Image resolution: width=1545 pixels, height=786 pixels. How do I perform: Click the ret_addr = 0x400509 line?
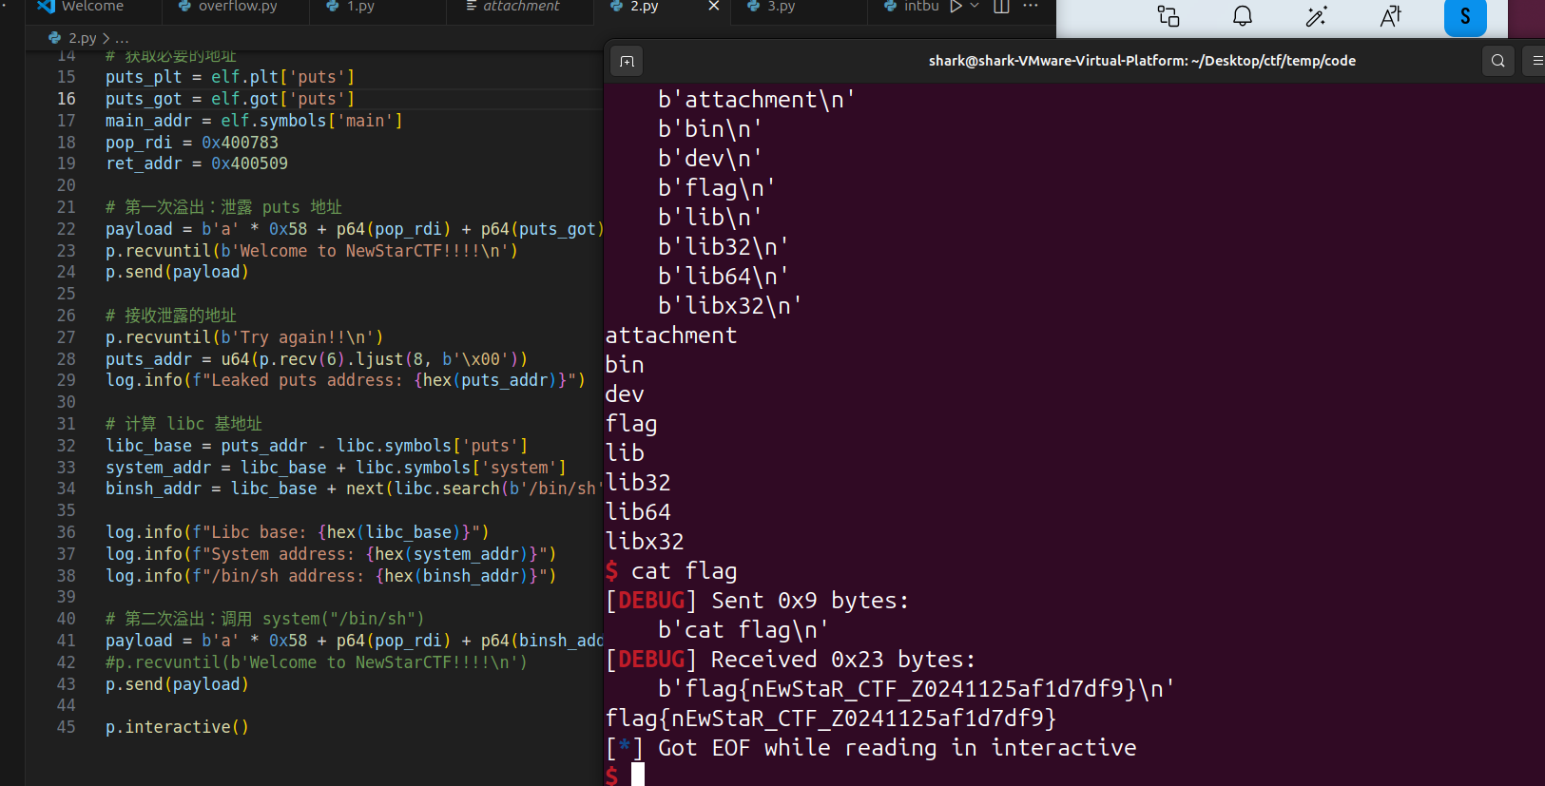pyautogui.click(x=197, y=163)
